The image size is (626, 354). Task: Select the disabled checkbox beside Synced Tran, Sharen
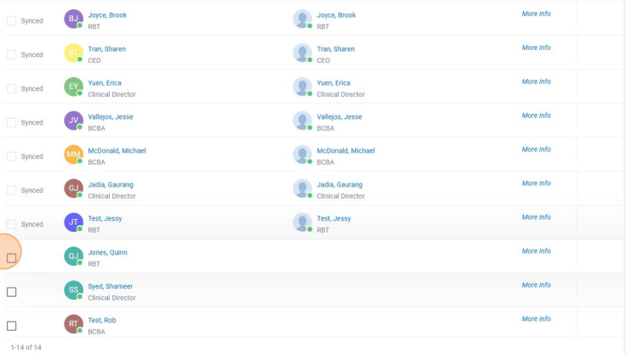click(x=12, y=54)
